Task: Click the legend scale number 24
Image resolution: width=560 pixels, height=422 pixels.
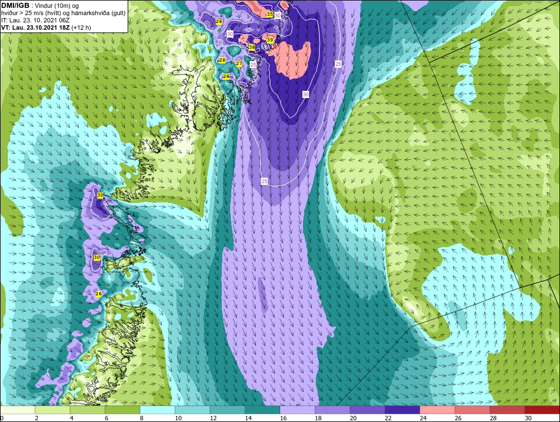Action: (x=423, y=418)
